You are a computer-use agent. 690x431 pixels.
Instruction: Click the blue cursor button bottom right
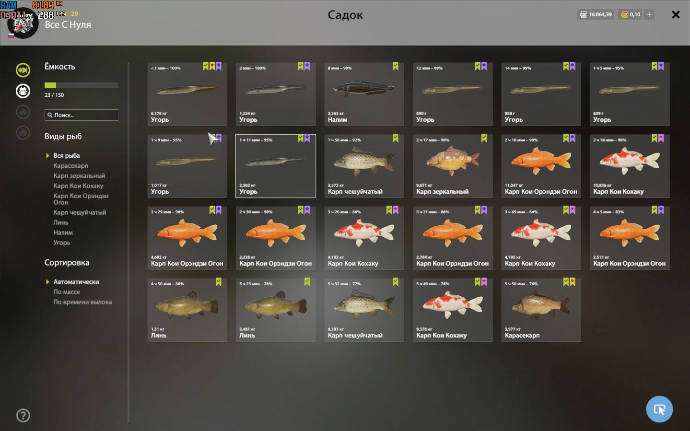tap(659, 409)
